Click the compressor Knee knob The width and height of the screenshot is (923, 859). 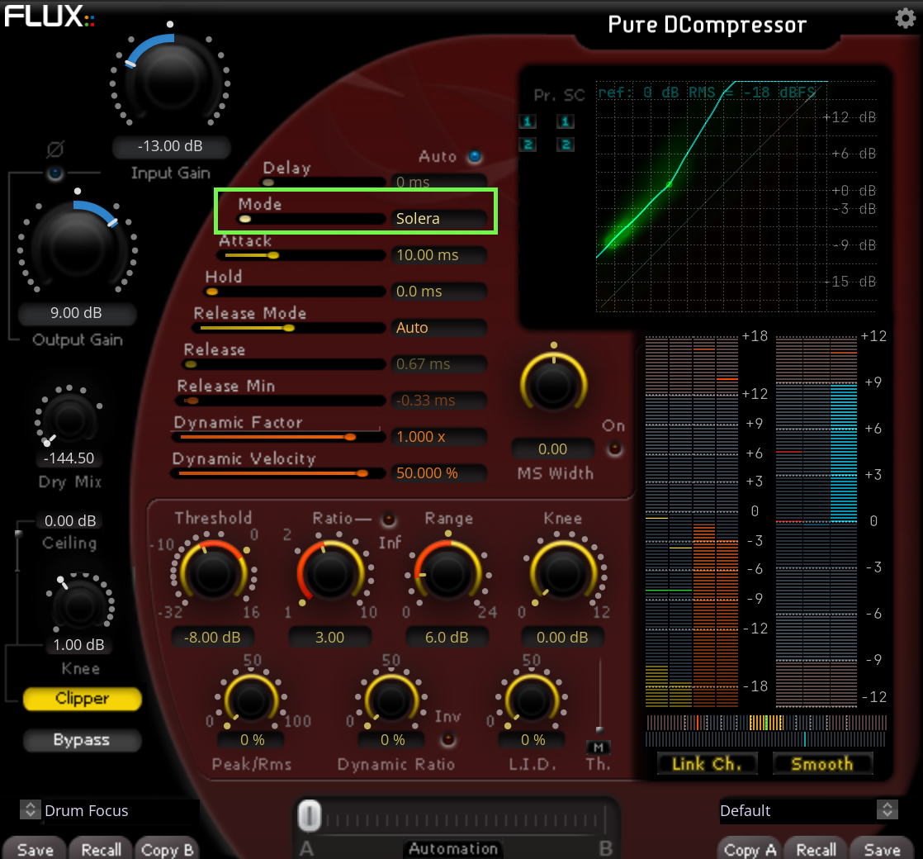coord(563,573)
